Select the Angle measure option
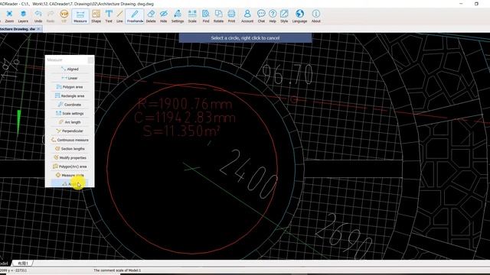This screenshot has height=275, width=490. tap(70, 184)
